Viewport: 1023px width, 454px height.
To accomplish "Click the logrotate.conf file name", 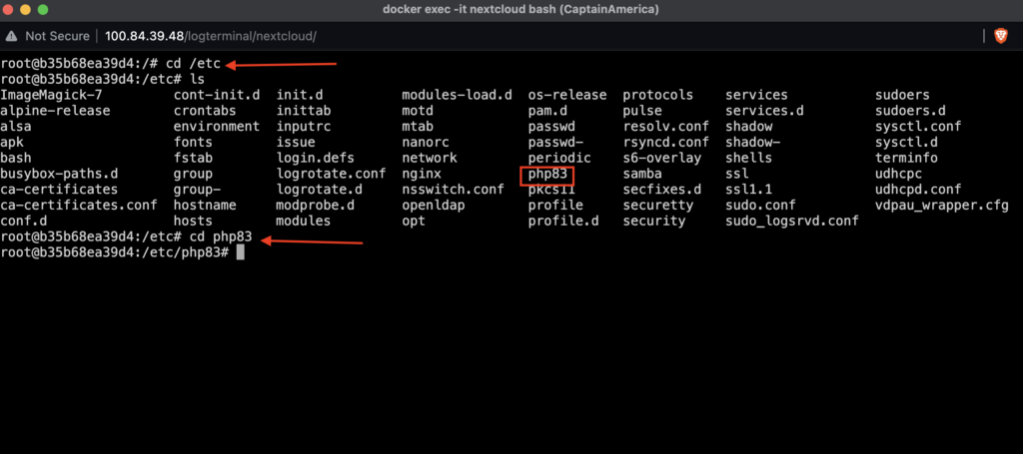I will (x=332, y=174).
